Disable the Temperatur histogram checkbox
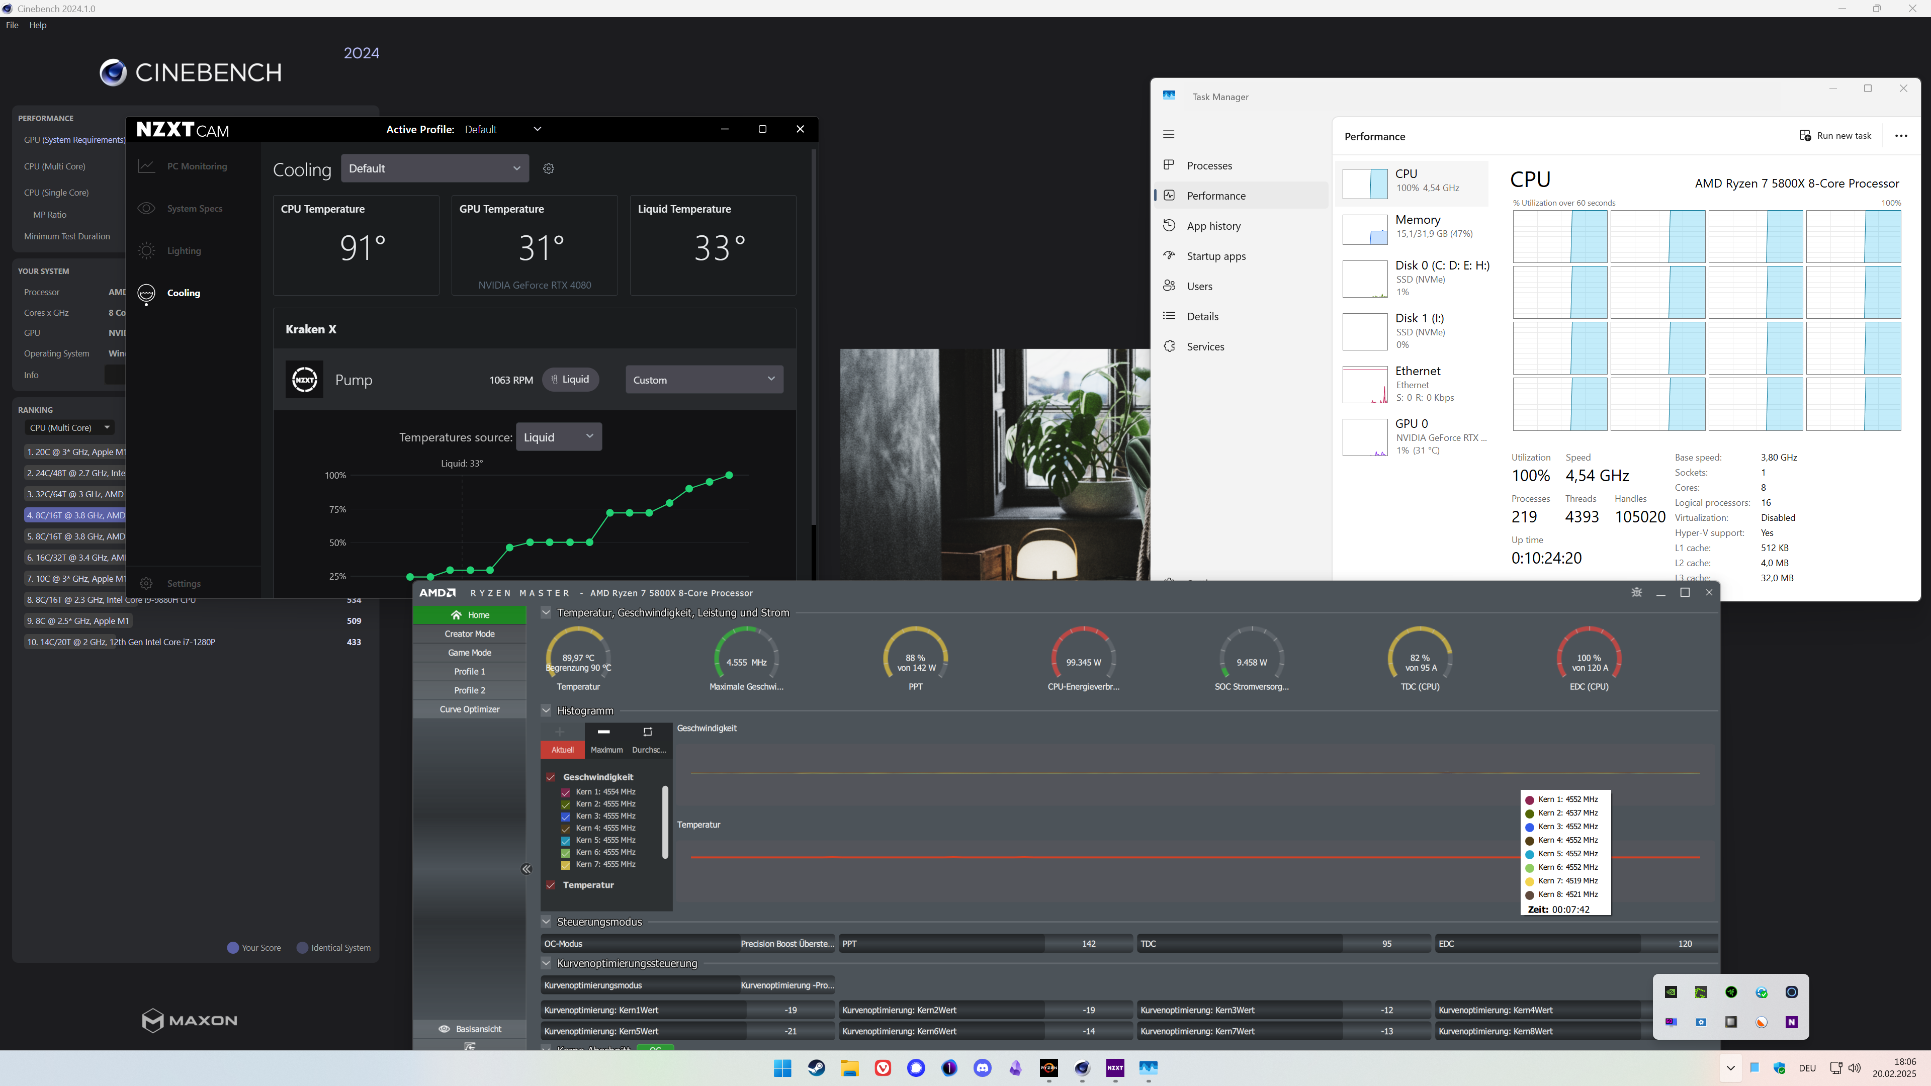1931x1086 pixels. [551, 885]
